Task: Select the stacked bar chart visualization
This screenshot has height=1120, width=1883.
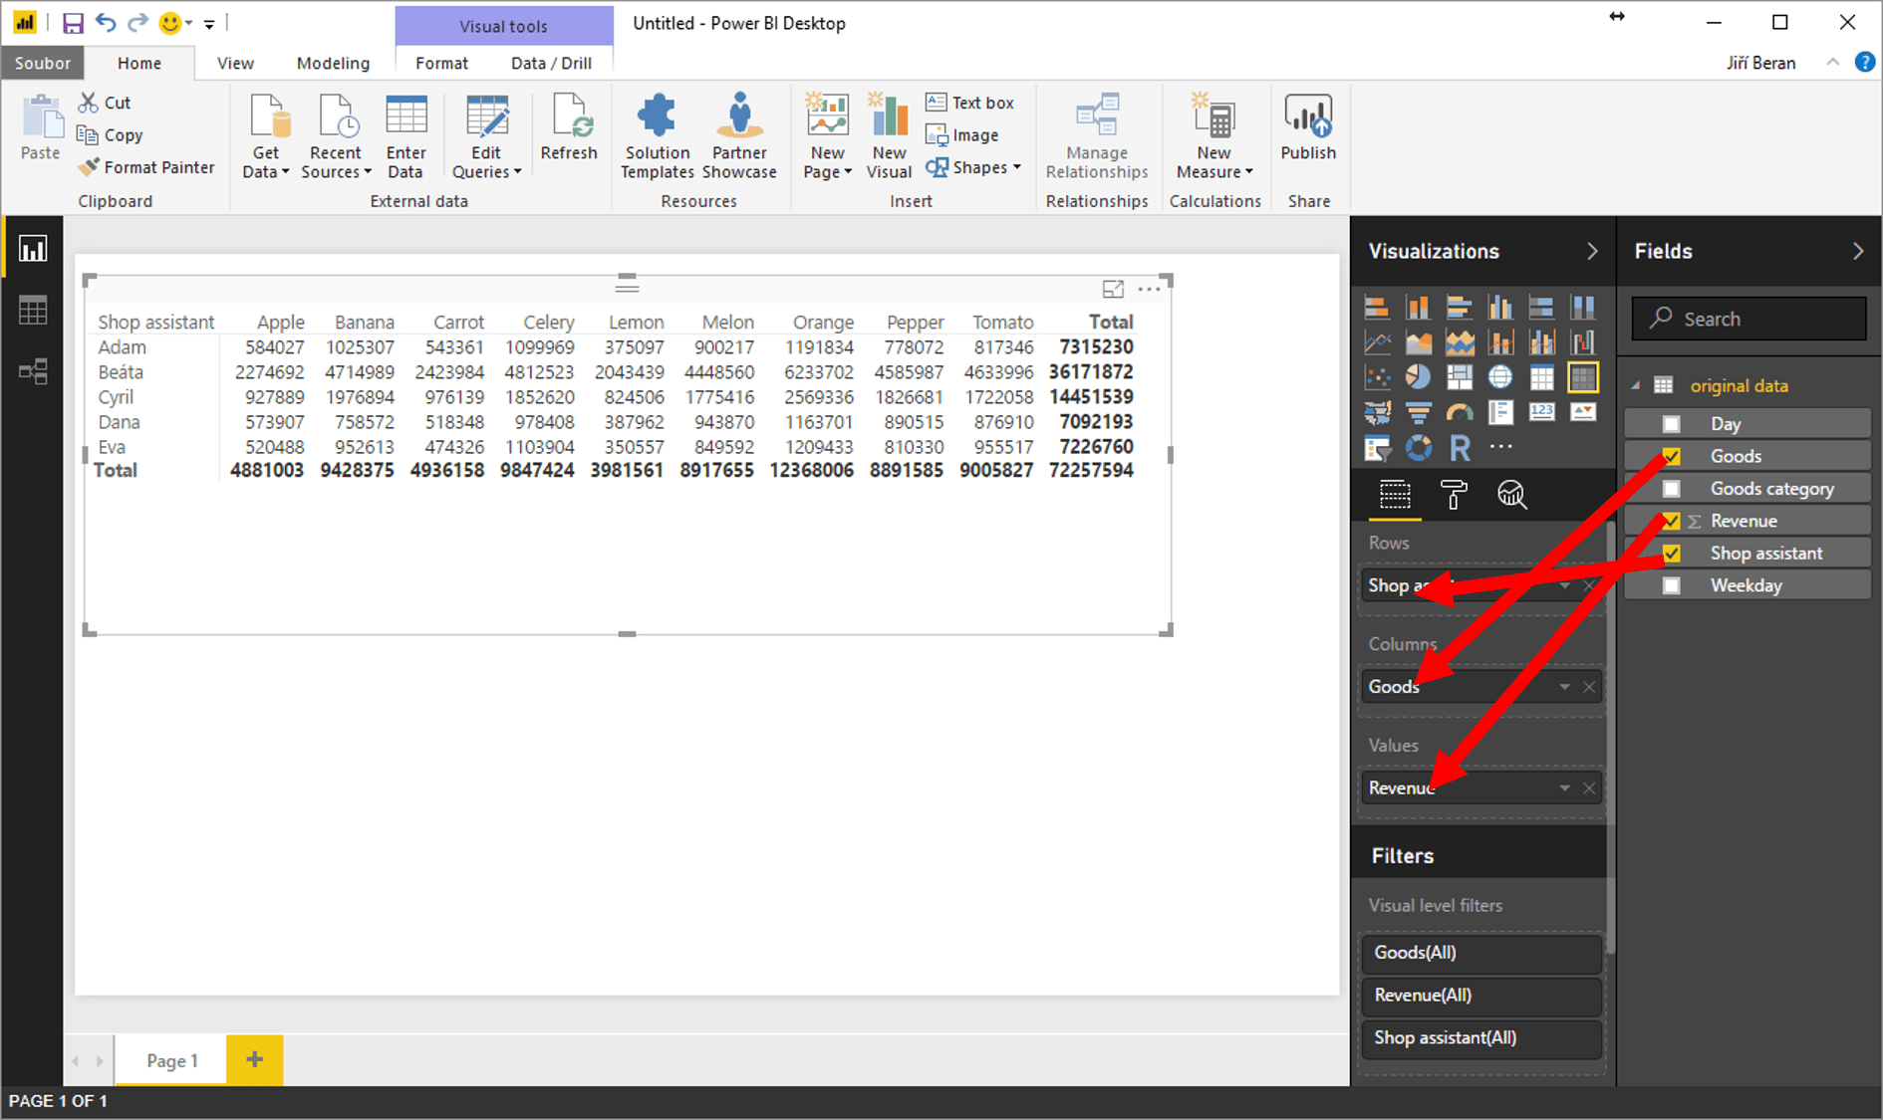Action: (x=1377, y=308)
